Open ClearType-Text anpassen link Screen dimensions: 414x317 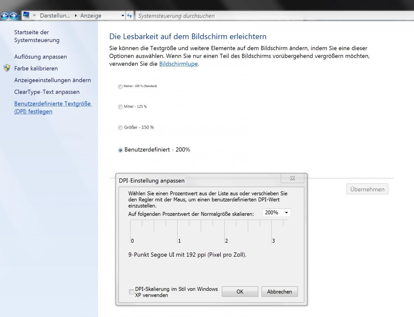(x=47, y=92)
